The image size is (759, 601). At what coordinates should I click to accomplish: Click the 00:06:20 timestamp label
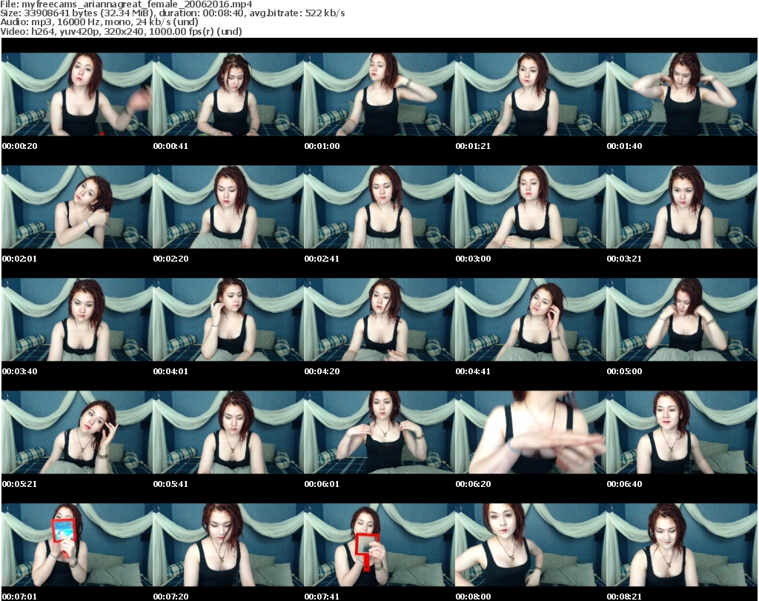coord(473,484)
